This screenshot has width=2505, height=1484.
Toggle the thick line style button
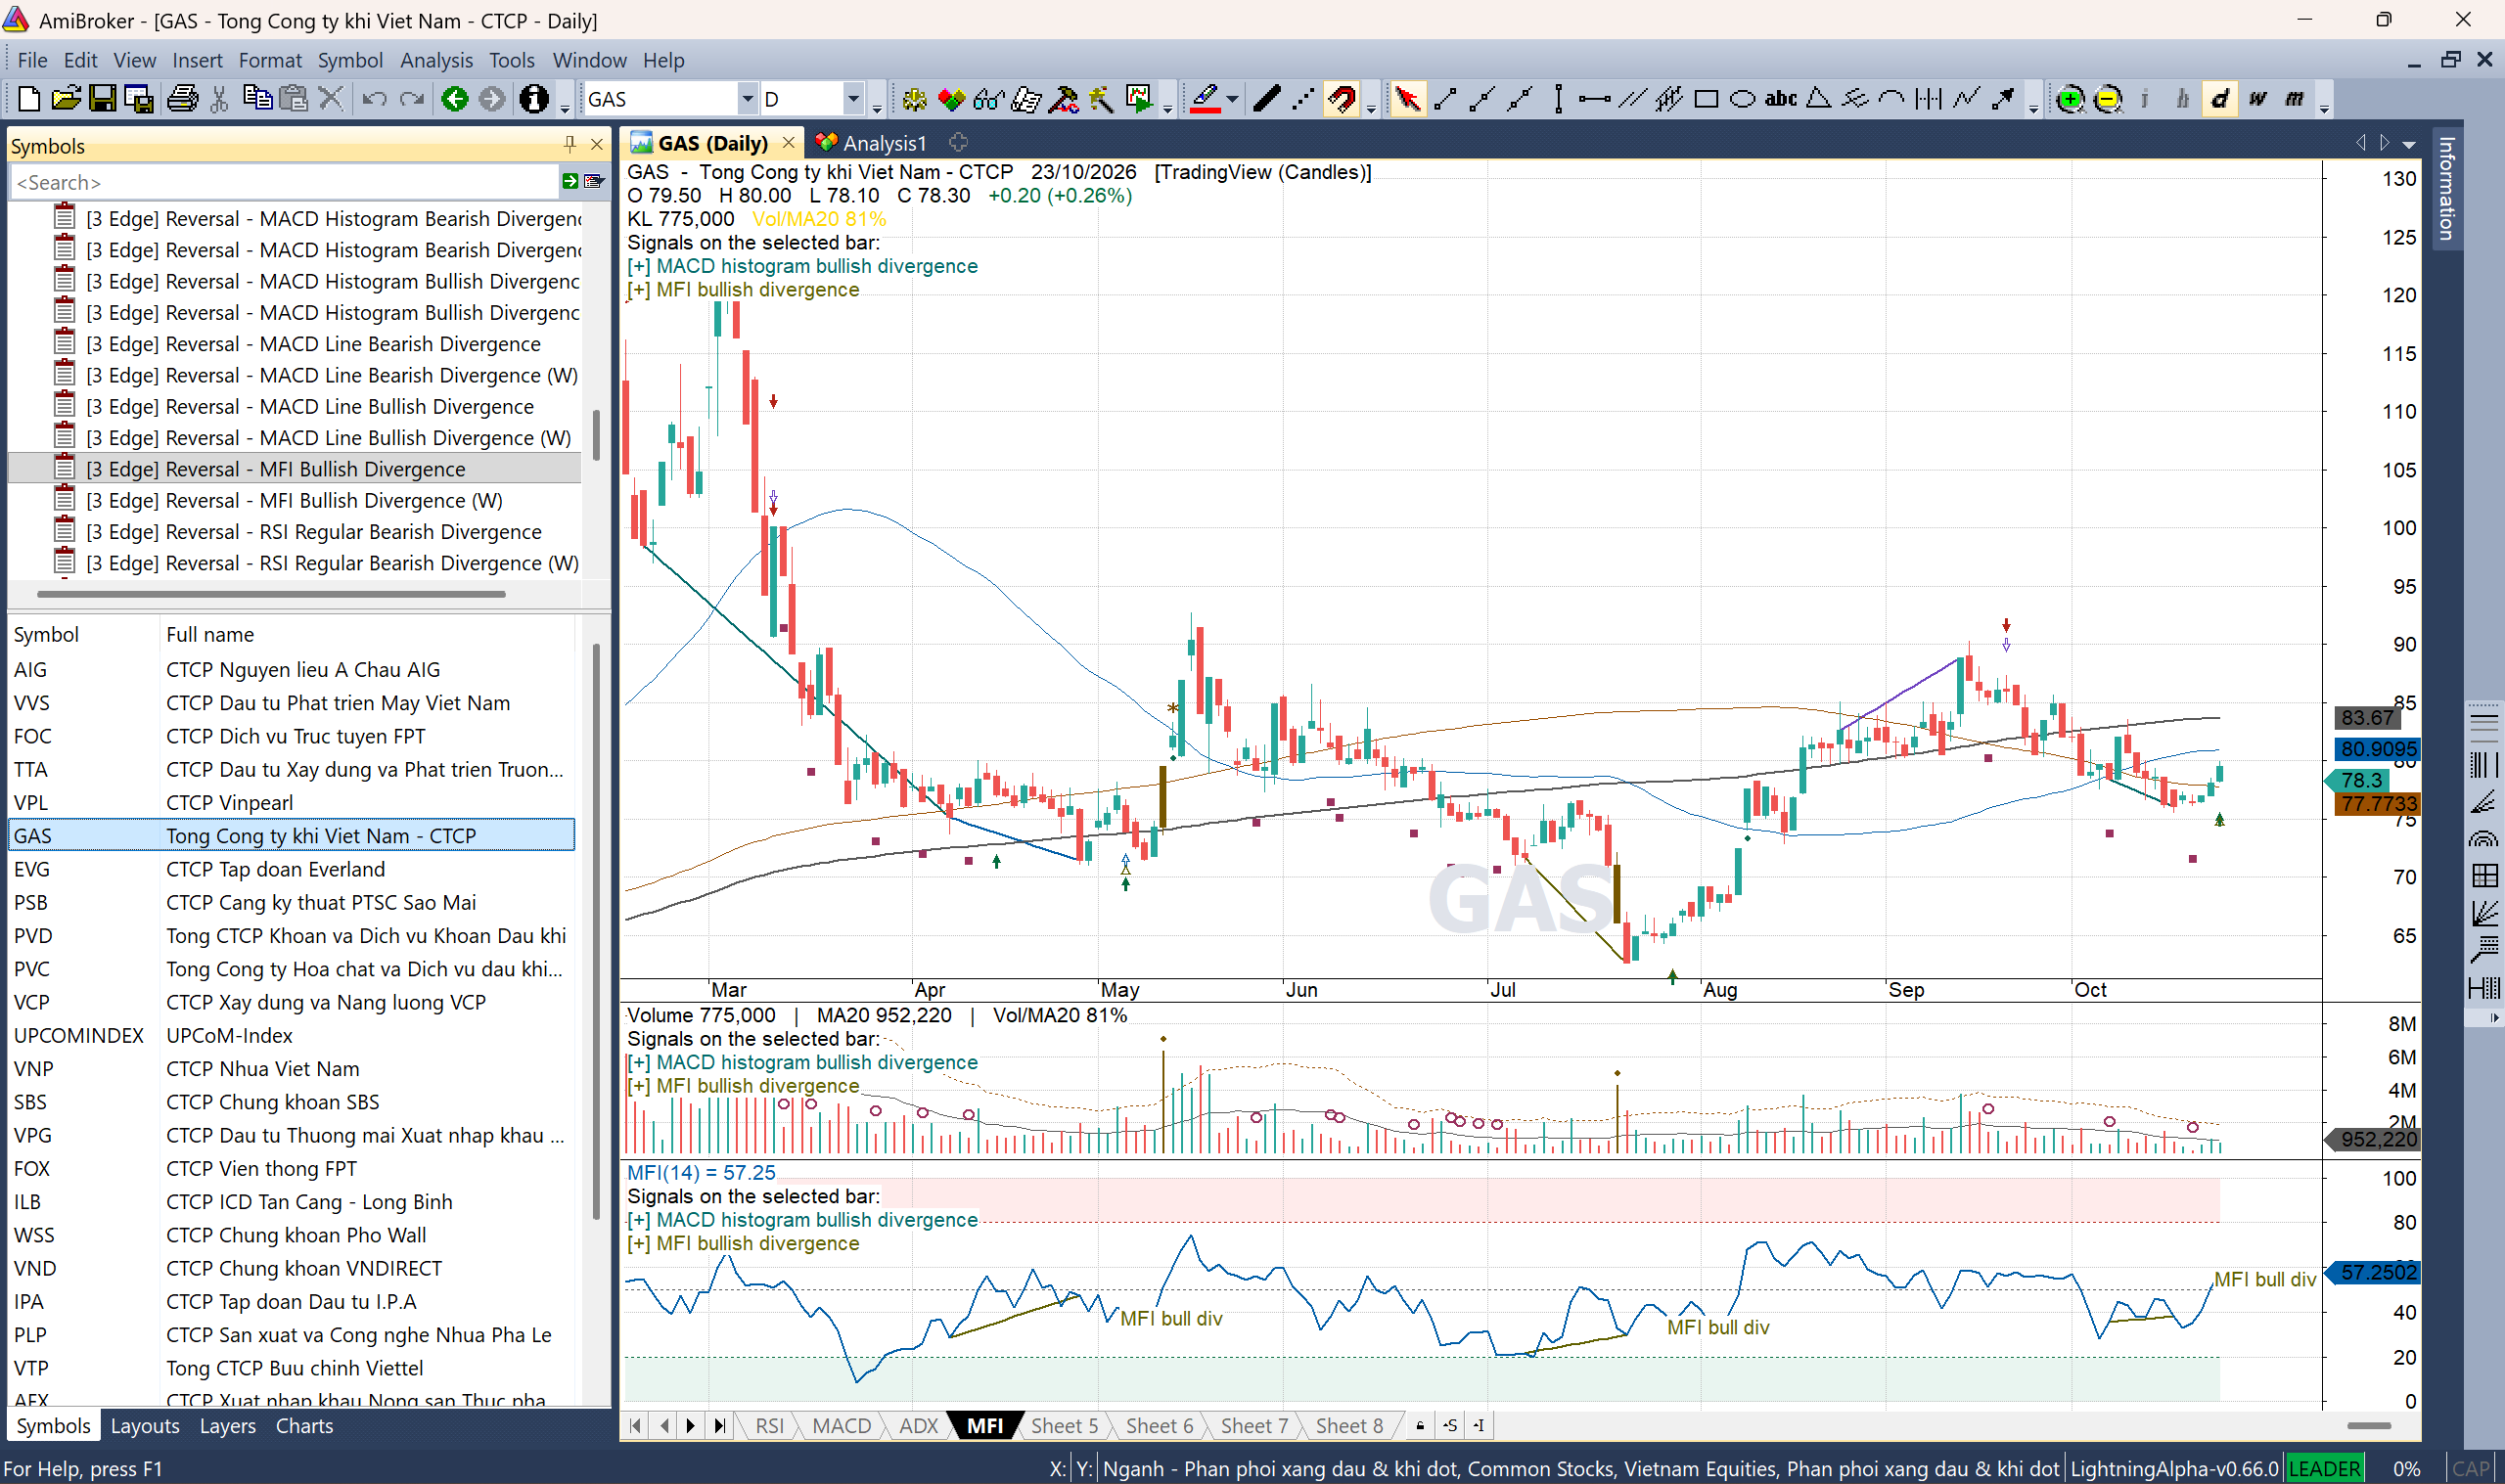[x=1266, y=99]
